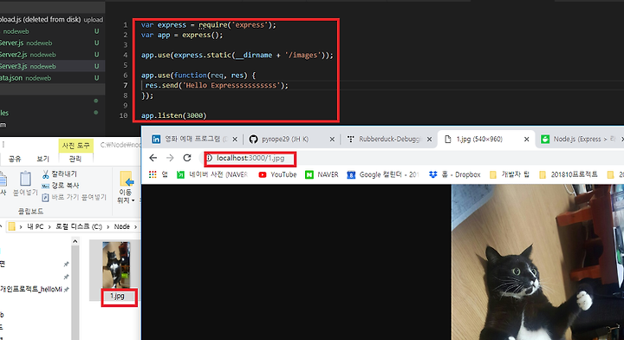Focus the localhost:3000/1.jpg address bar
624x340 pixels.
[250, 158]
